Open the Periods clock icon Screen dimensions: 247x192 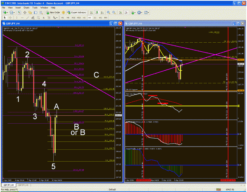[139, 12]
